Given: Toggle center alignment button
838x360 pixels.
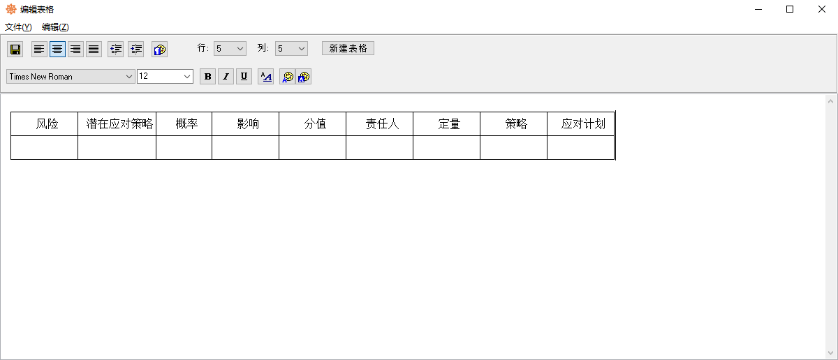Looking at the screenshot, I should (57, 50).
